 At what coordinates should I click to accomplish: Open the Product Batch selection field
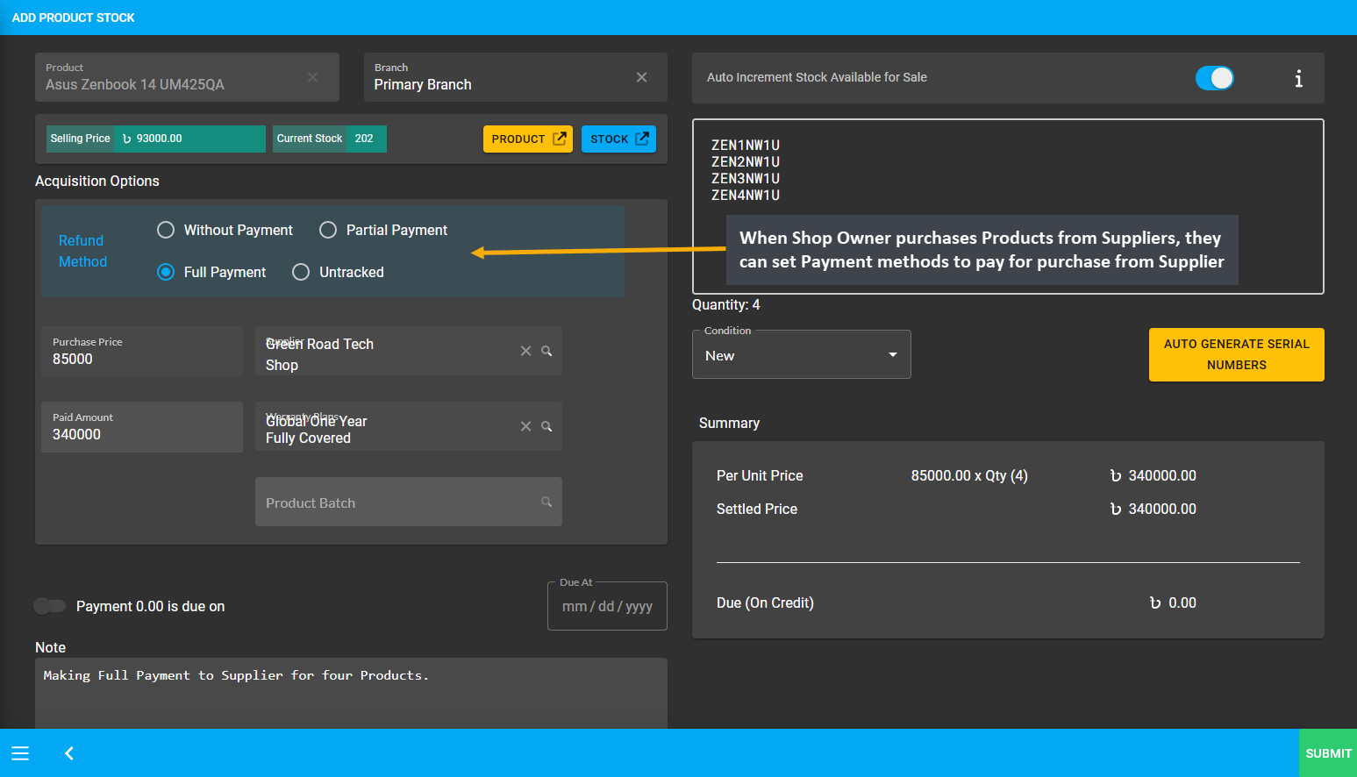409,502
